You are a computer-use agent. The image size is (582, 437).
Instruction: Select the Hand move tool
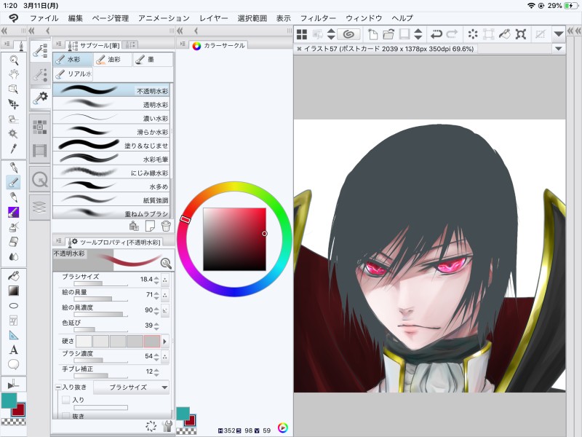[x=14, y=74]
